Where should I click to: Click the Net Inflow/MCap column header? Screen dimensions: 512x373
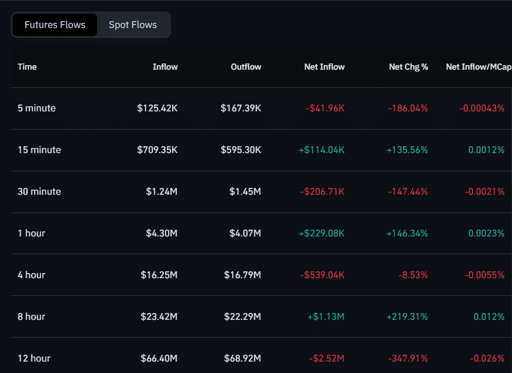(x=478, y=67)
